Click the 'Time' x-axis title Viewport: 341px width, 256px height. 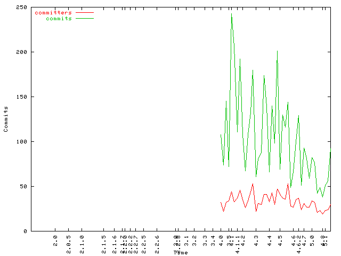coord(180,252)
